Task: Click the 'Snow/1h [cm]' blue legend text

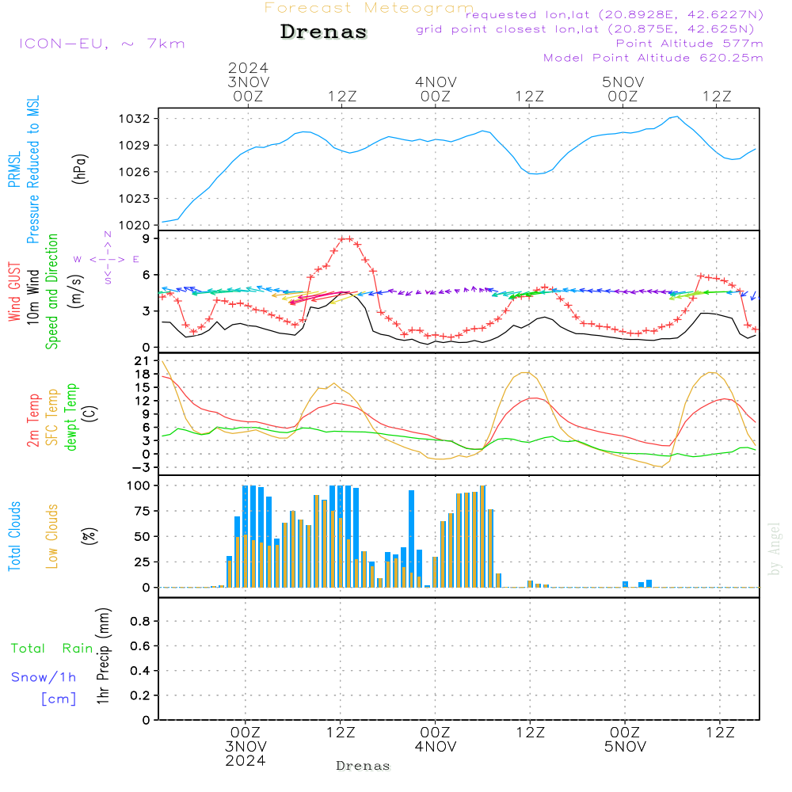Action: pyautogui.click(x=44, y=688)
